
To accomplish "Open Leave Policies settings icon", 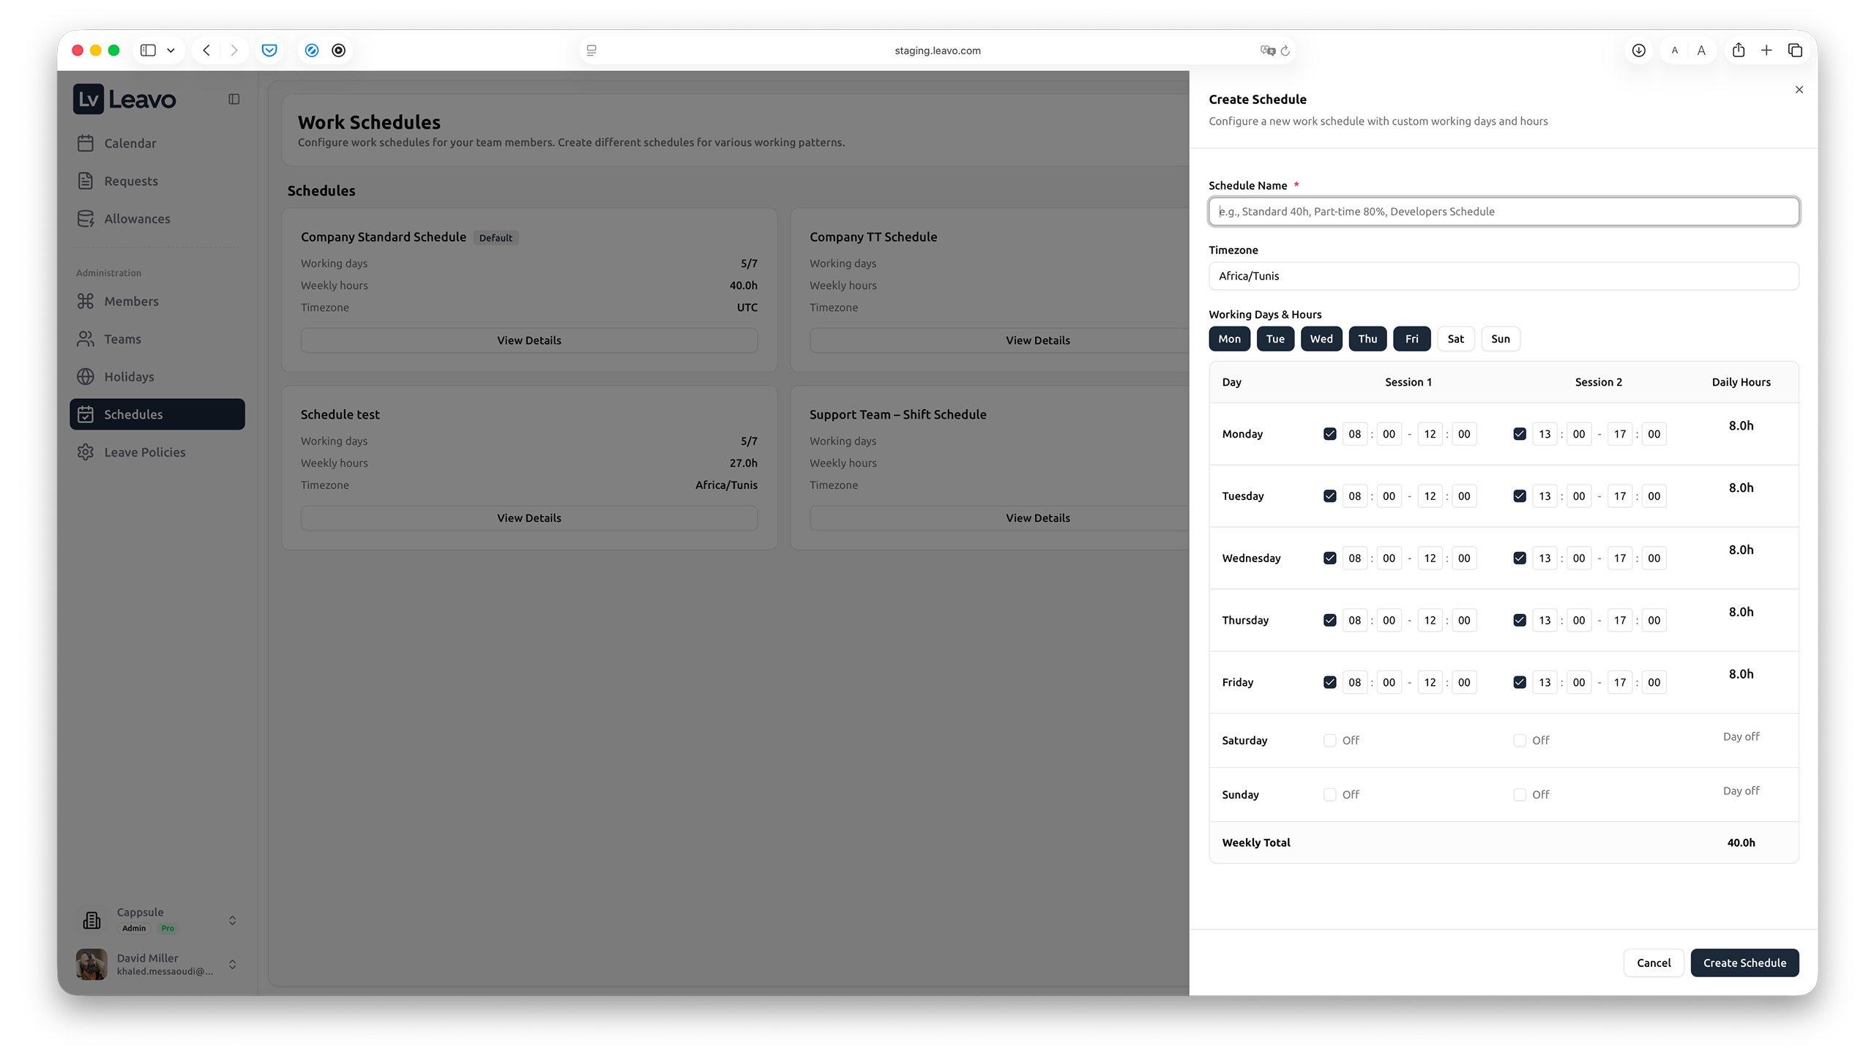I will [85, 452].
